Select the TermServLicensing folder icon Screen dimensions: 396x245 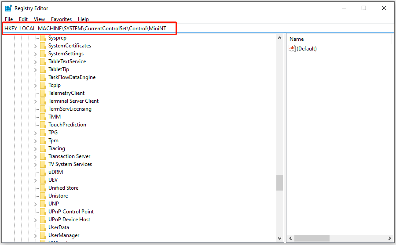(43, 109)
